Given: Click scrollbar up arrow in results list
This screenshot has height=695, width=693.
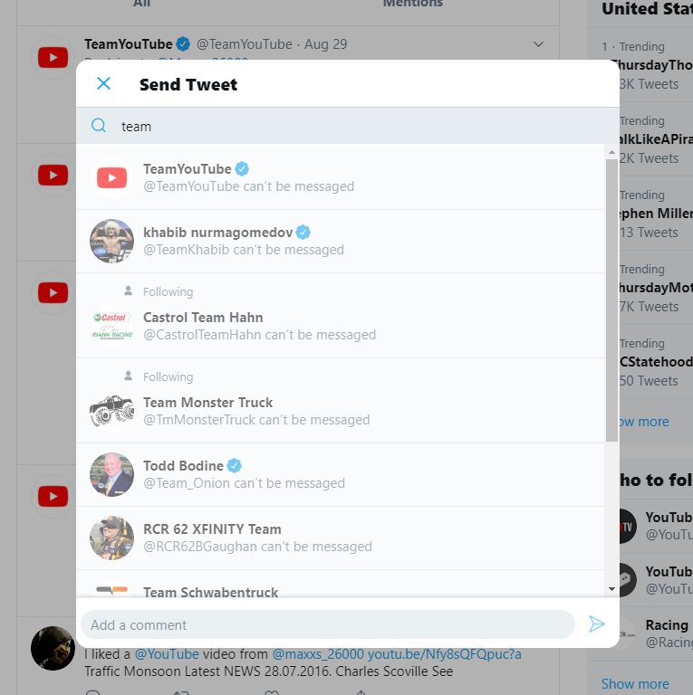Looking at the screenshot, I should [x=611, y=152].
